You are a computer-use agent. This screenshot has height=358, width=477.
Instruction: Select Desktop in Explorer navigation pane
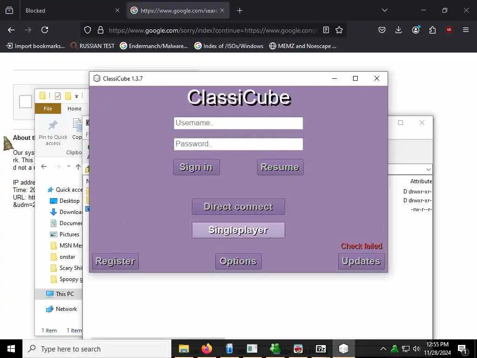click(x=64, y=201)
